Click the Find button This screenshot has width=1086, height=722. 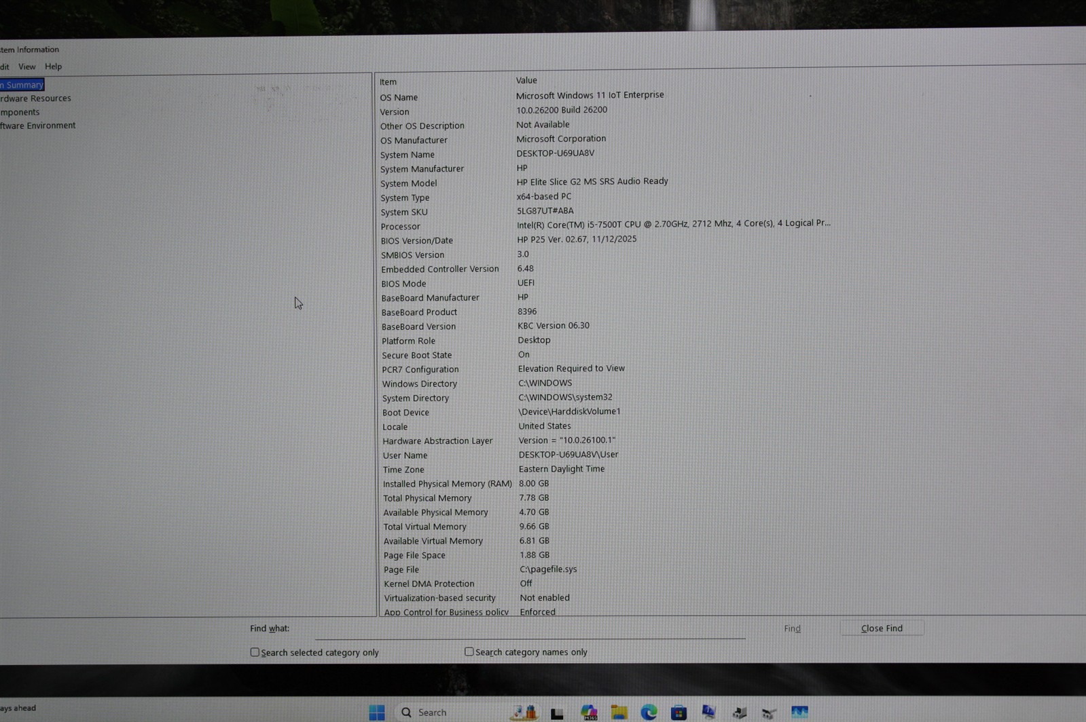pyautogui.click(x=792, y=628)
